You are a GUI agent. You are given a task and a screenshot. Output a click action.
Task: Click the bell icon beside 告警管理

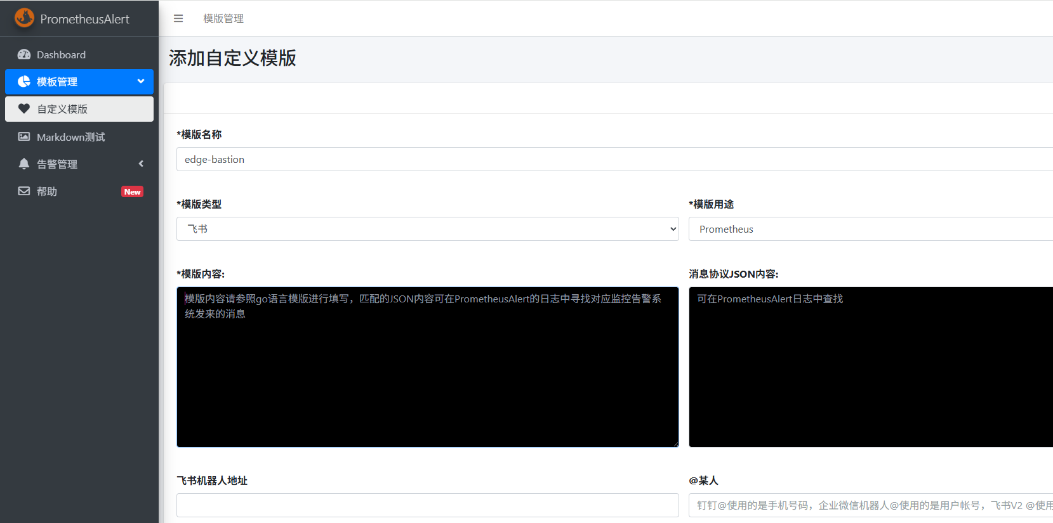tap(24, 164)
